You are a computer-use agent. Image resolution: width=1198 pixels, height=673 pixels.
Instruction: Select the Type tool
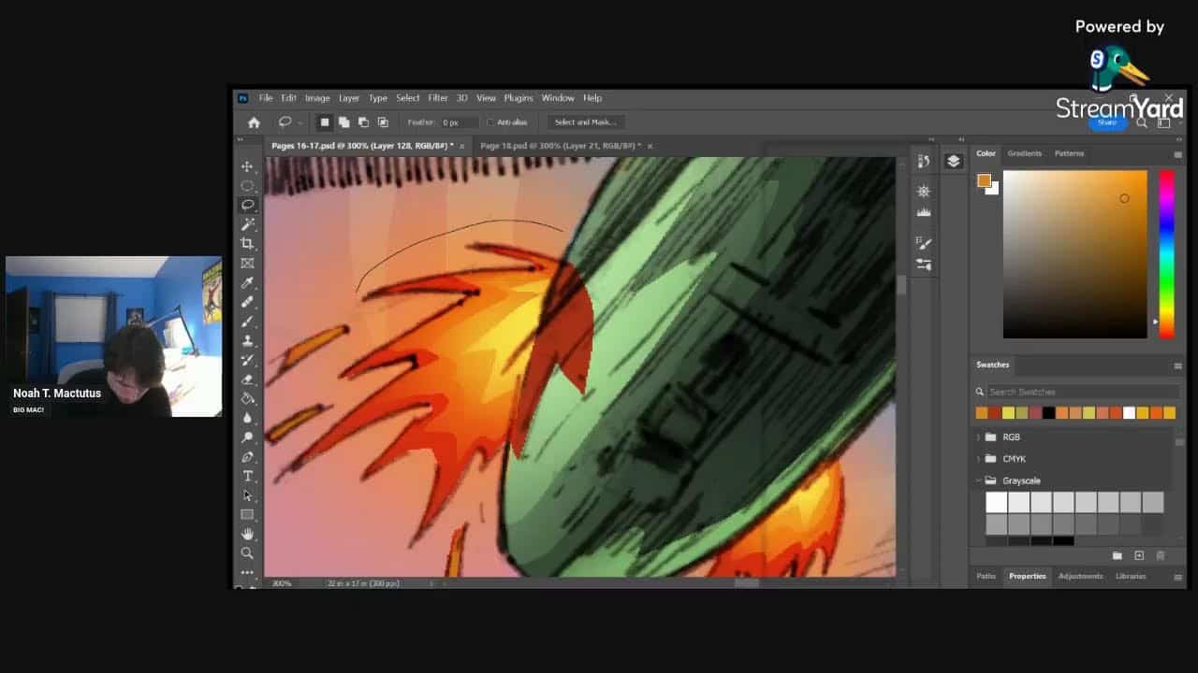247,476
